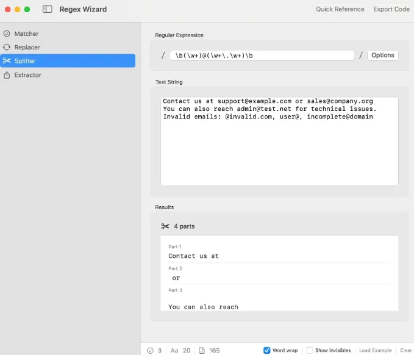Click the Replacer circular arrows icon
The height and width of the screenshot is (355, 414).
(x=7, y=48)
